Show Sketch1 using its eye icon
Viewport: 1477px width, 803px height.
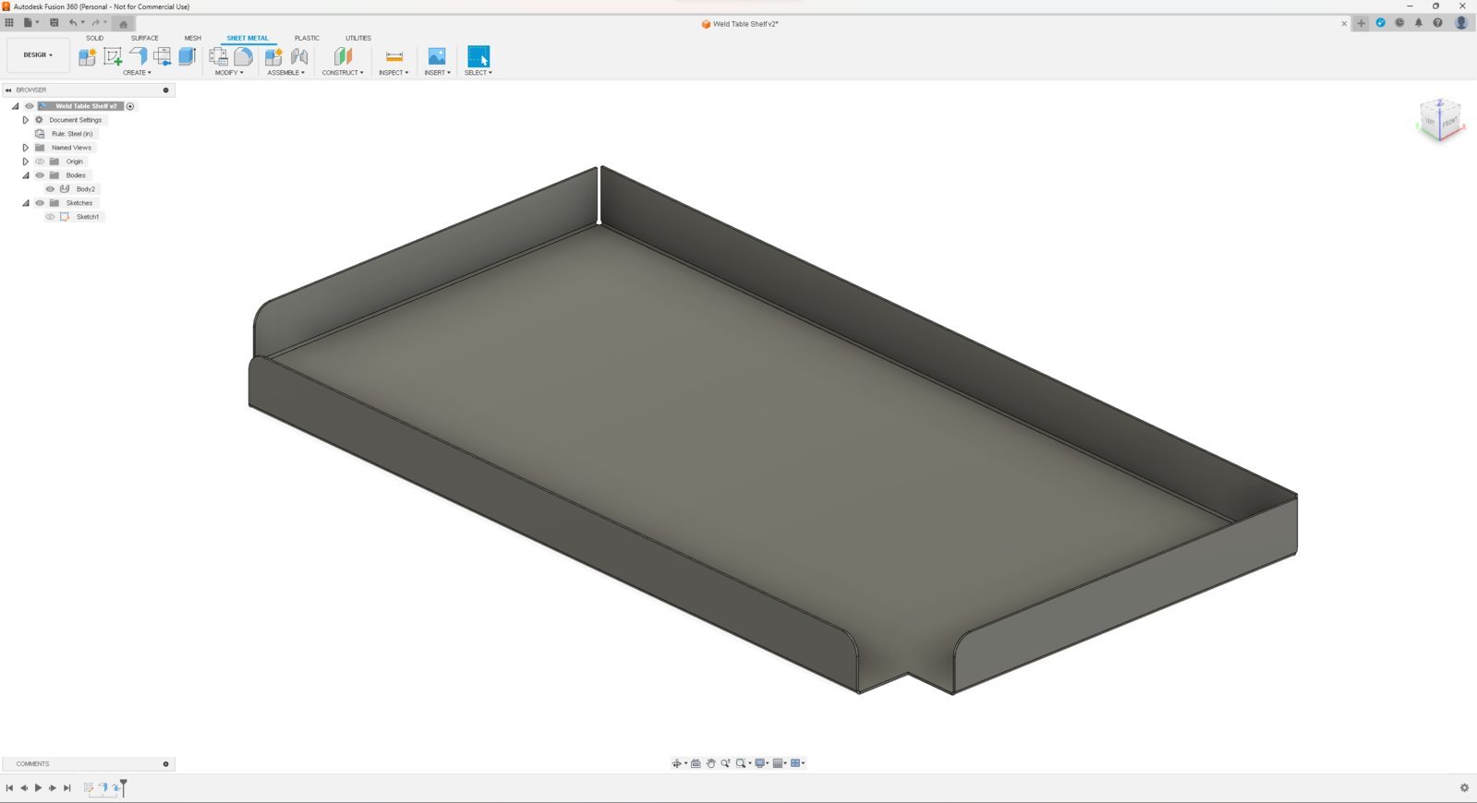point(50,217)
